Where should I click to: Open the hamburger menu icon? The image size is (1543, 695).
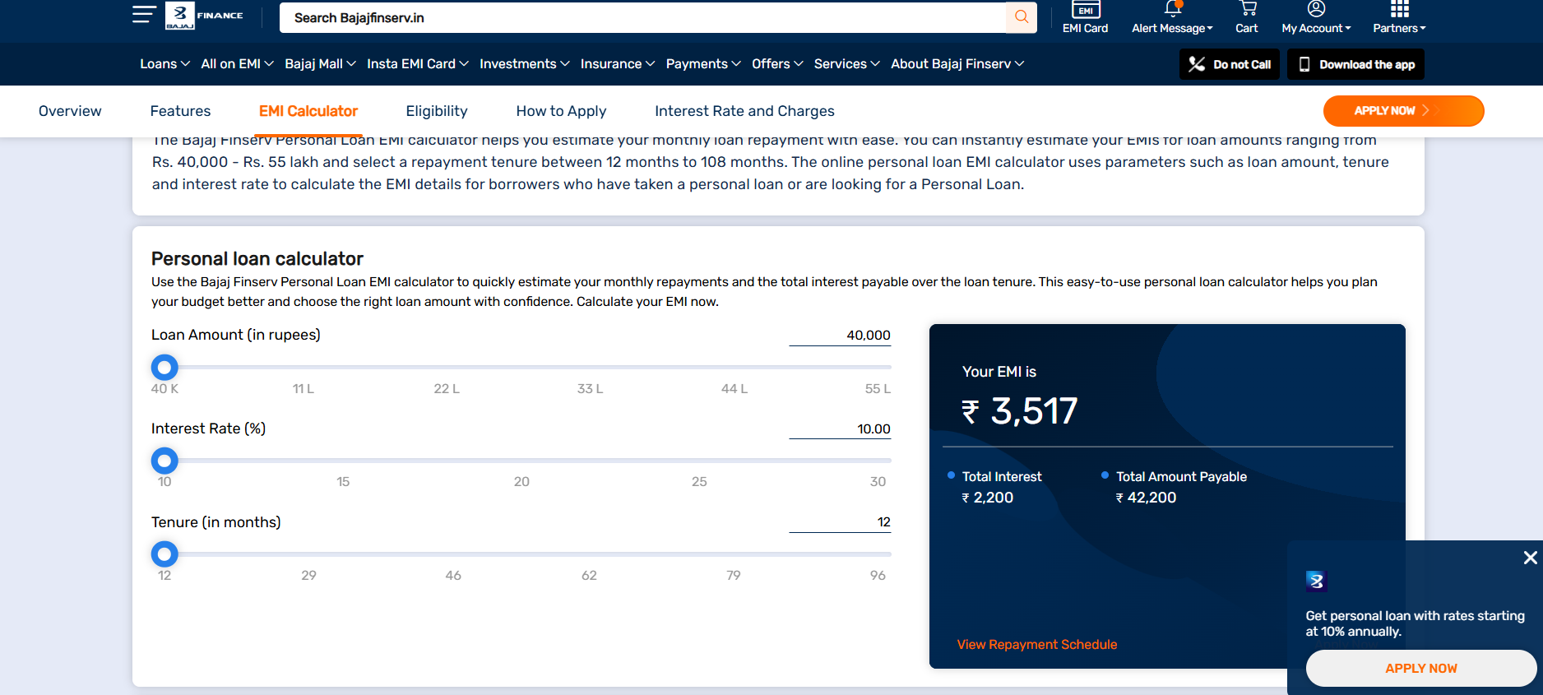point(144,14)
